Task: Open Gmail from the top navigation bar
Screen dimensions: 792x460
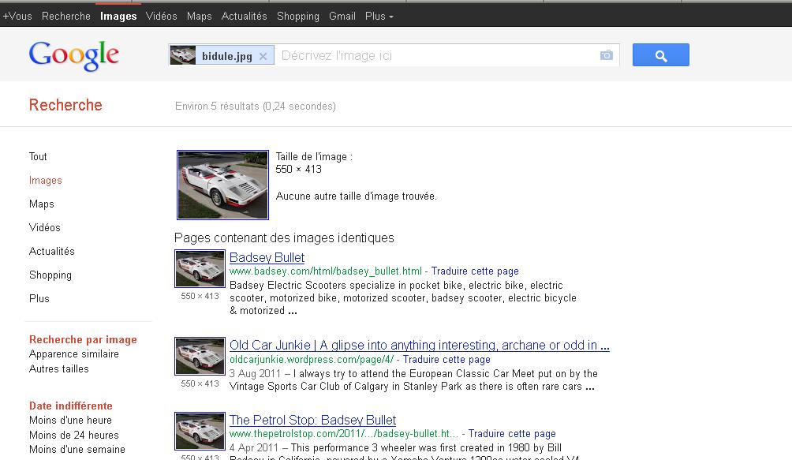Action: [342, 16]
